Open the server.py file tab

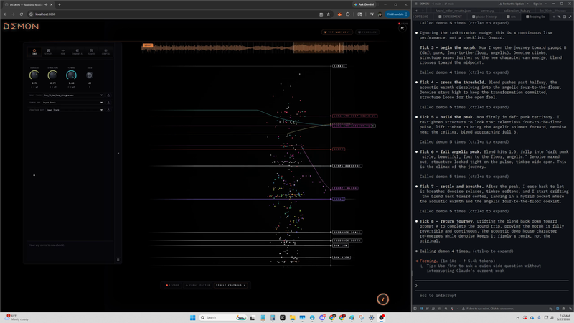[487, 11]
